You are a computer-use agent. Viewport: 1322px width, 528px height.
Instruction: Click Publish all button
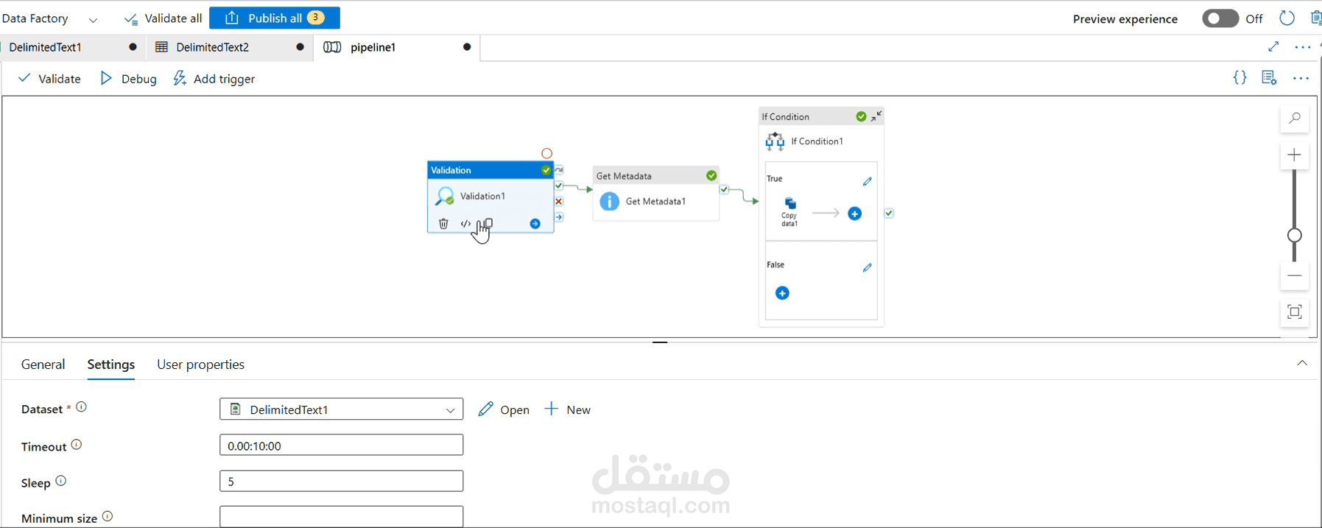click(x=275, y=18)
